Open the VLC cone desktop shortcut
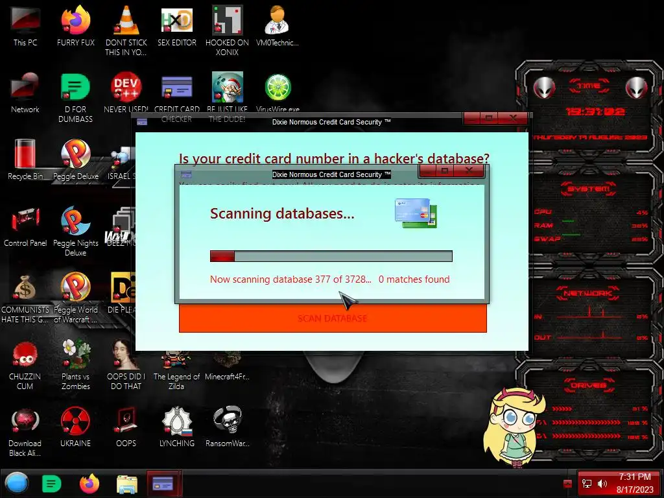Screen dimensions: 664x498 click(x=126, y=30)
